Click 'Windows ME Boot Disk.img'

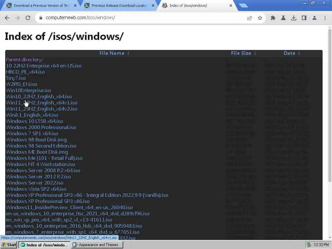point(37,152)
